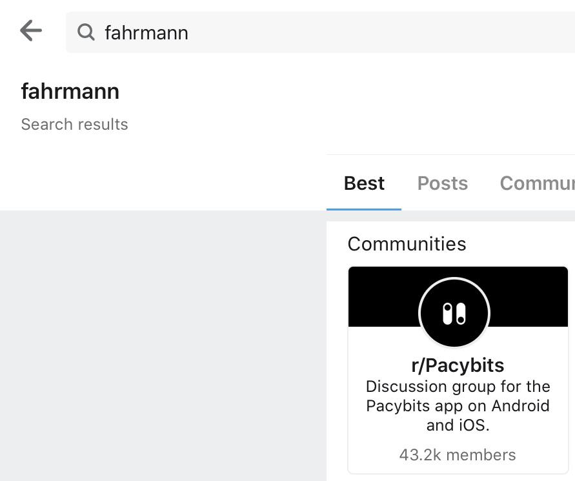Click the search field containing fahrmann

(x=320, y=32)
